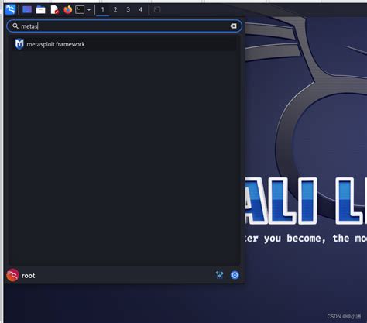
Task: Open the Kali dragon applications menu
Action: pyautogui.click(x=10, y=10)
